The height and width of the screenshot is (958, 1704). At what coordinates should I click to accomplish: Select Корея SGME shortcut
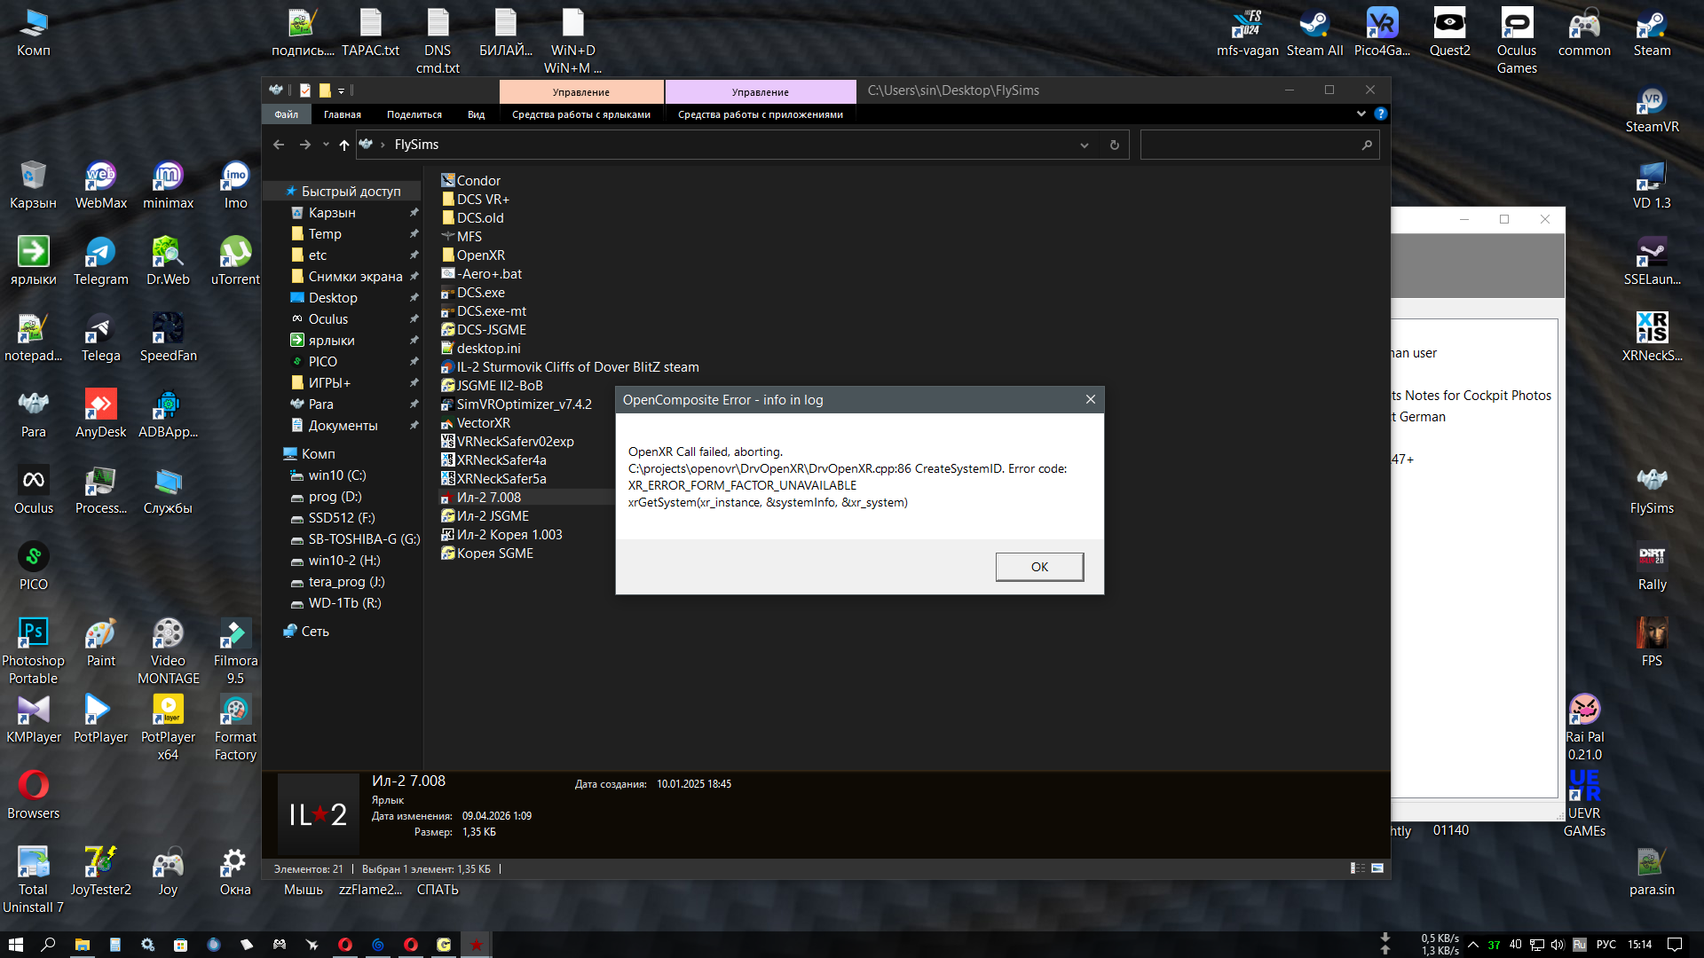click(x=487, y=554)
